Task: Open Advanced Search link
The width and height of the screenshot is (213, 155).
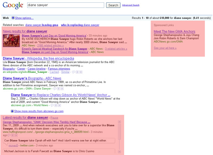Action: [131, 5]
